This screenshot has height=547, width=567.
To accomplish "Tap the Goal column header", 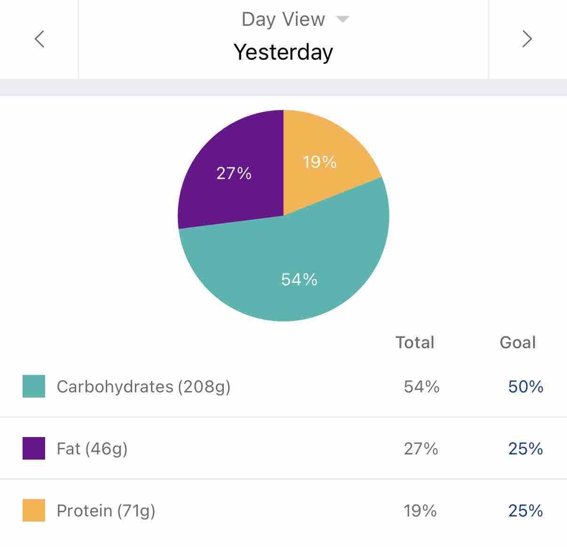I will pyautogui.click(x=518, y=343).
